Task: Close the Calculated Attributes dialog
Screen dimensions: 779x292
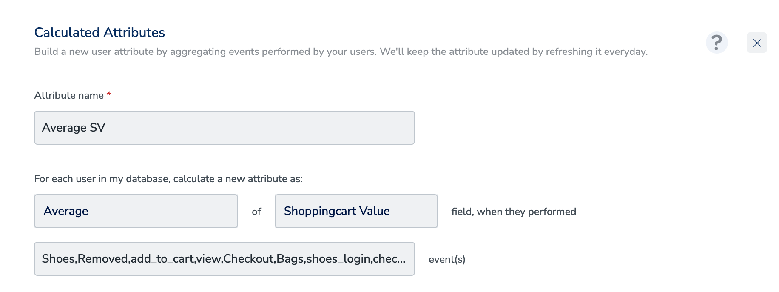Action: pos(756,43)
